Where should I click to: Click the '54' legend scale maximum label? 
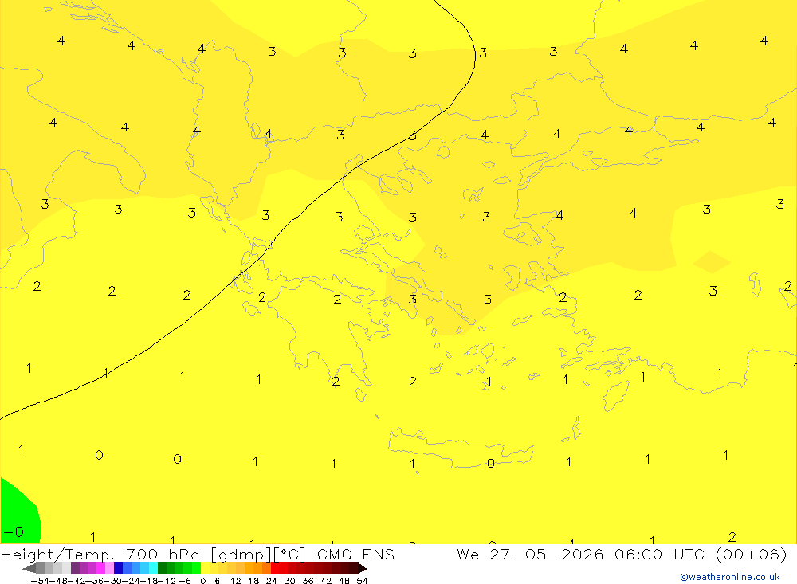[x=362, y=581]
